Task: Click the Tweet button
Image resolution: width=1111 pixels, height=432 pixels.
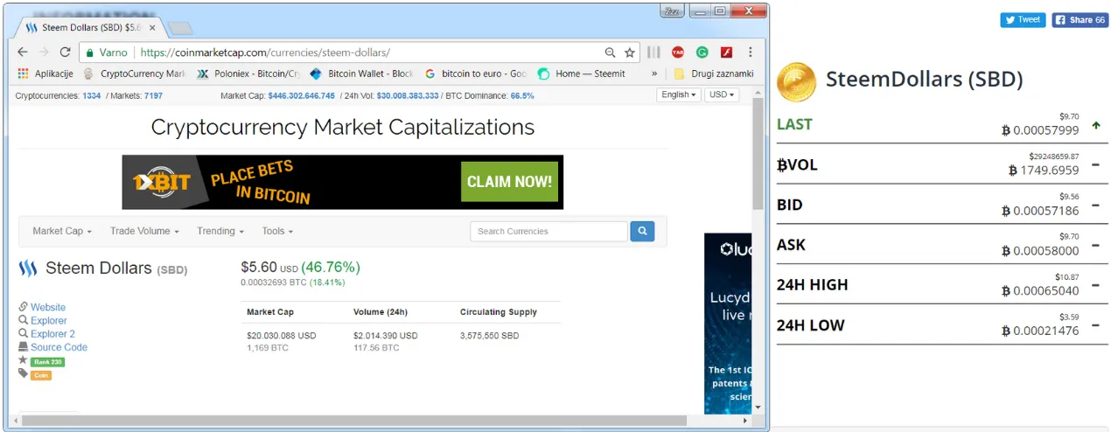Action: point(1023,19)
